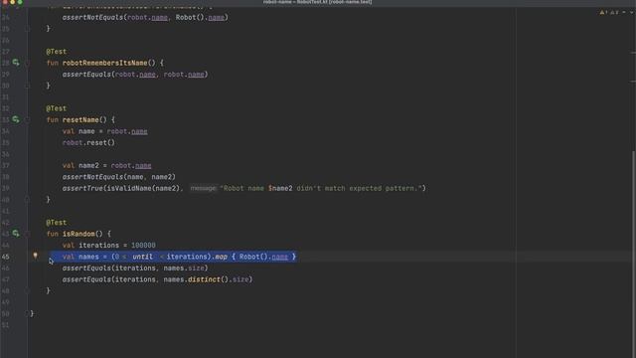
Task: Open the yellow light bulb quick-fix
Action: (36, 256)
